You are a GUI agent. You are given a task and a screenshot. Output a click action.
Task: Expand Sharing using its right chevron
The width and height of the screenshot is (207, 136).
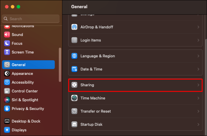(x=198, y=85)
